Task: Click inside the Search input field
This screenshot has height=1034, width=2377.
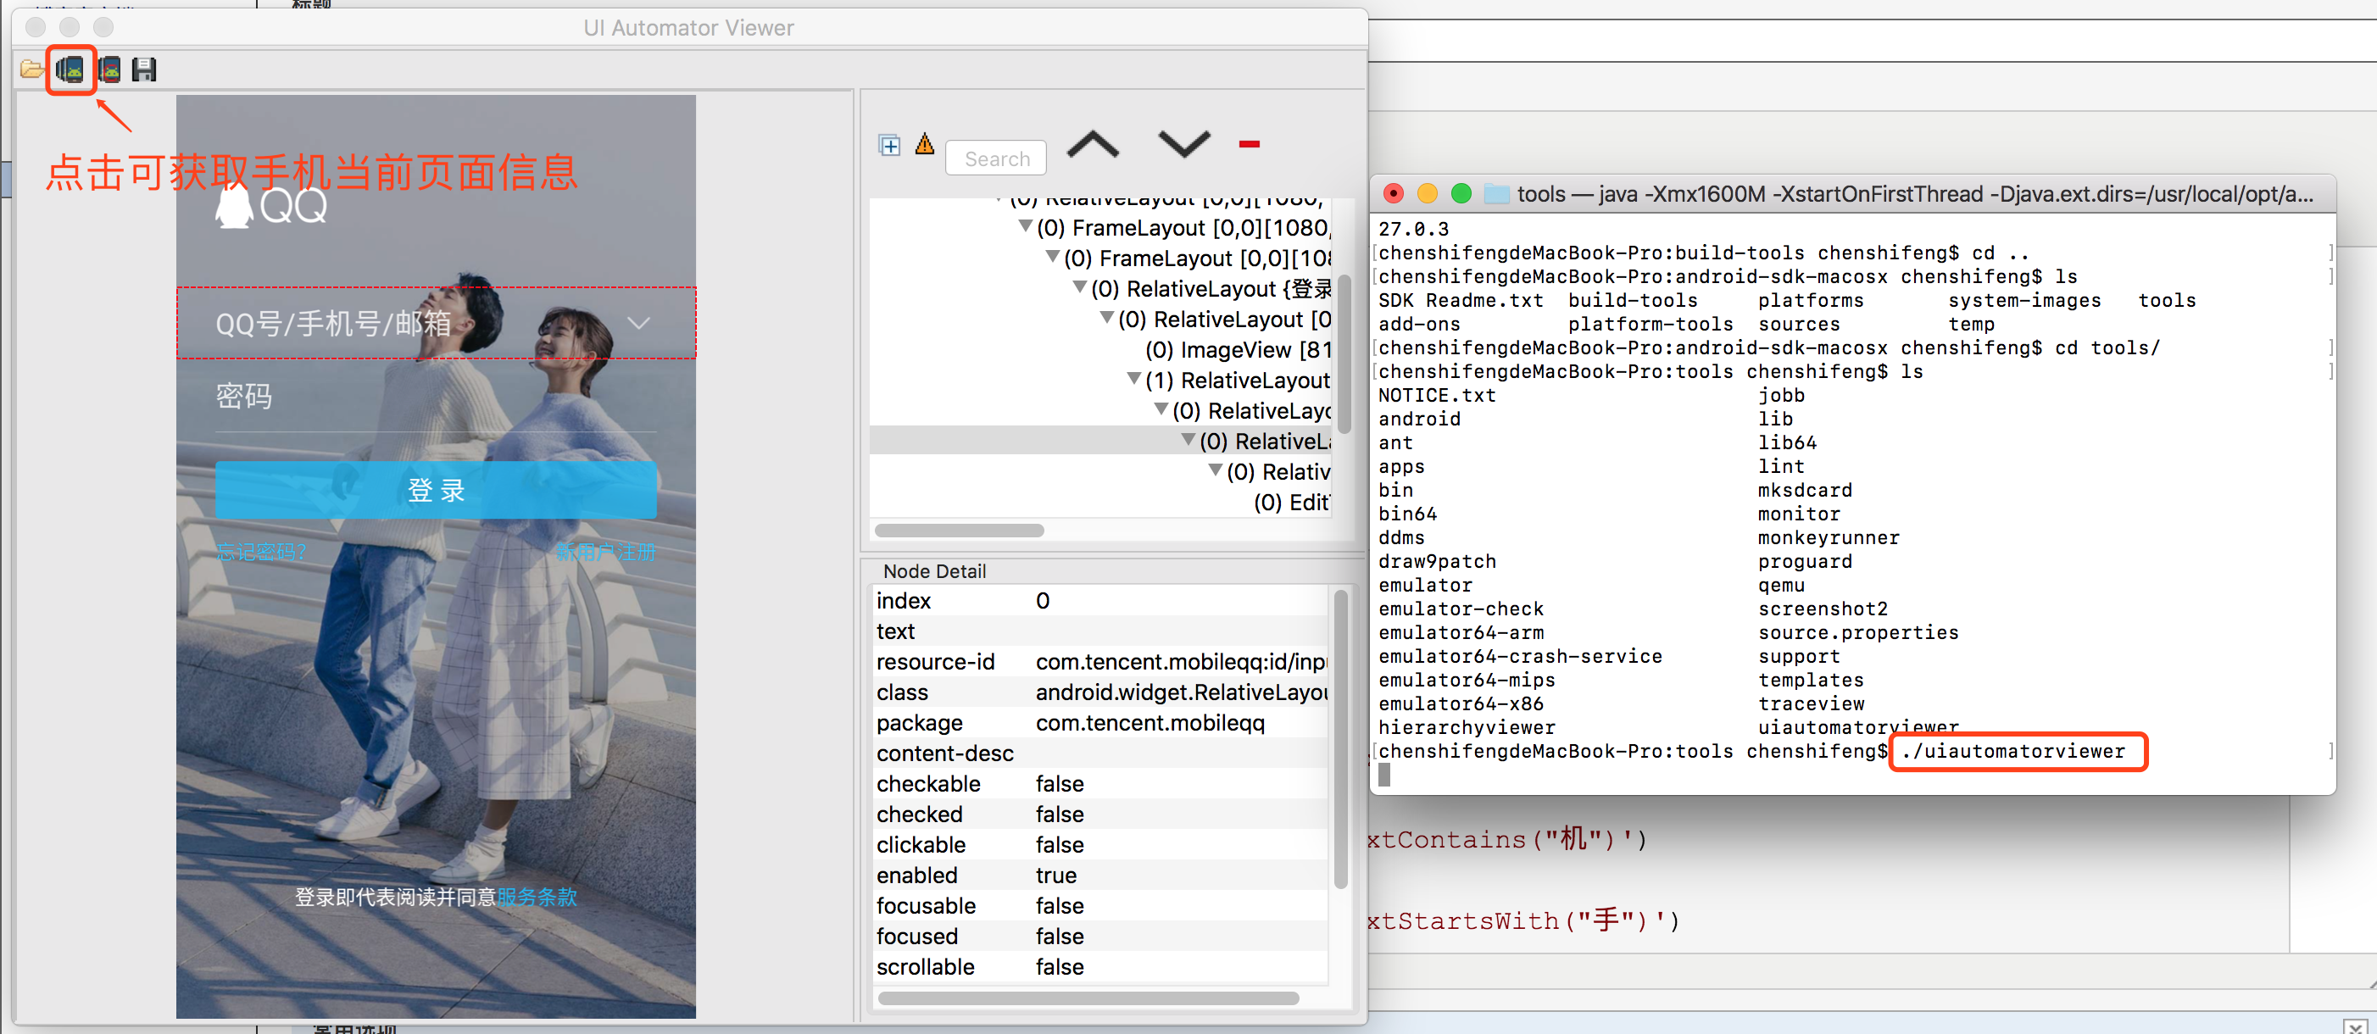Action: tap(994, 158)
